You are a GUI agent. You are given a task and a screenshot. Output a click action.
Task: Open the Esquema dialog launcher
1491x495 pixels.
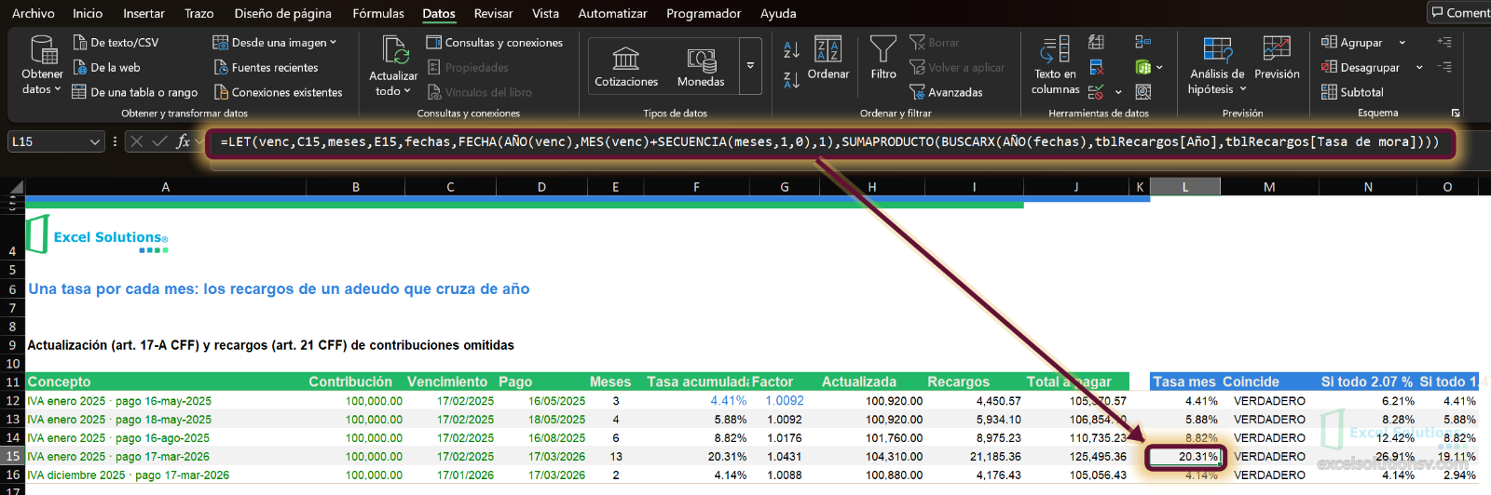(x=1456, y=114)
